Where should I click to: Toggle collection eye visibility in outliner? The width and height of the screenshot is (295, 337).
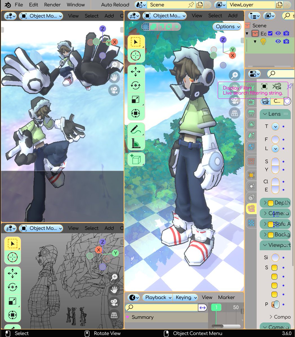coord(278,33)
